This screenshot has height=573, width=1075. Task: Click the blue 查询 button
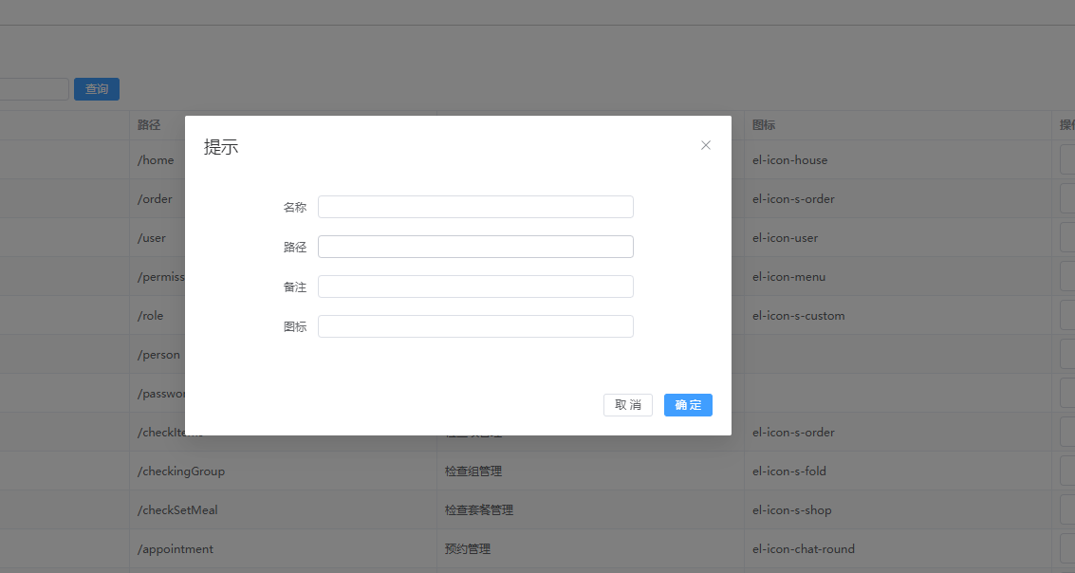97,89
